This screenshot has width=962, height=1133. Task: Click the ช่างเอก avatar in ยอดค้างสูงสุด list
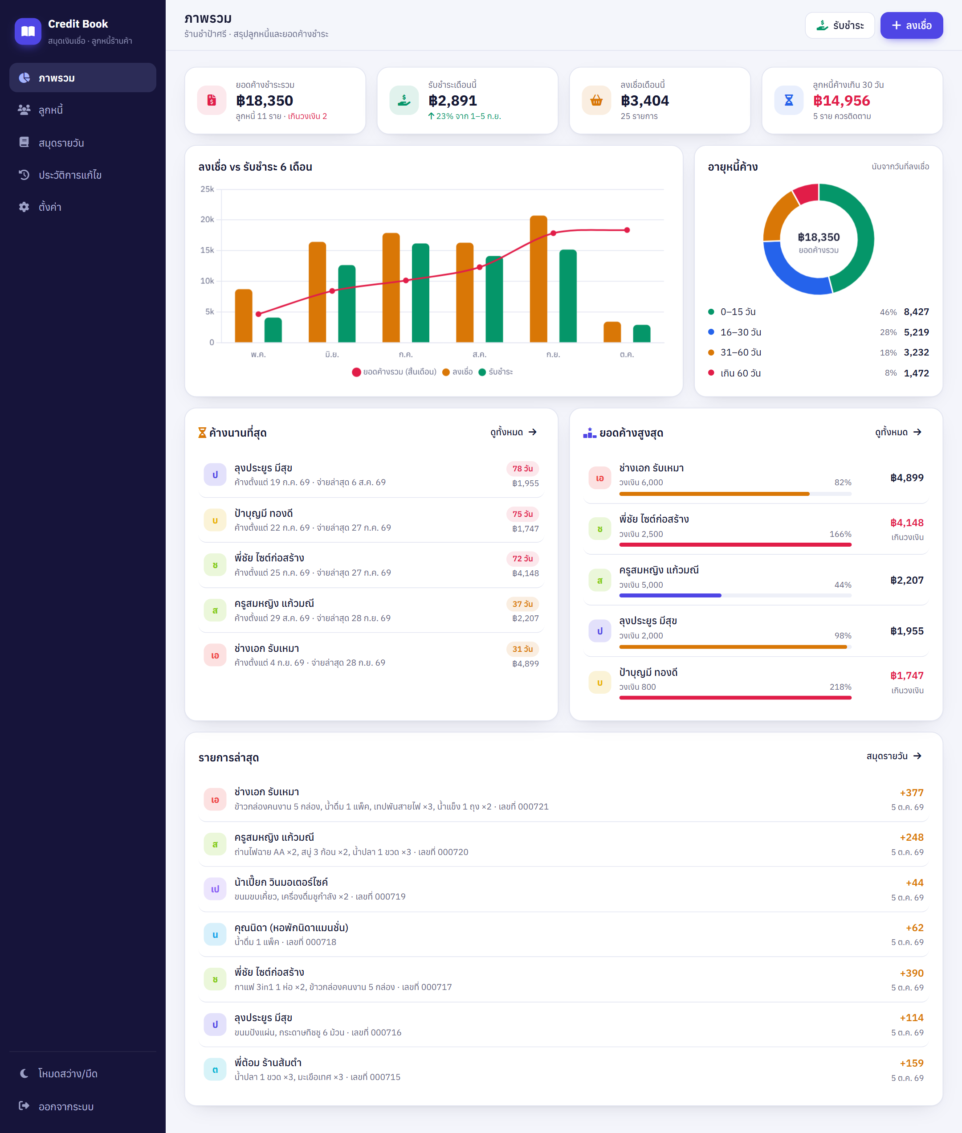pyautogui.click(x=600, y=478)
